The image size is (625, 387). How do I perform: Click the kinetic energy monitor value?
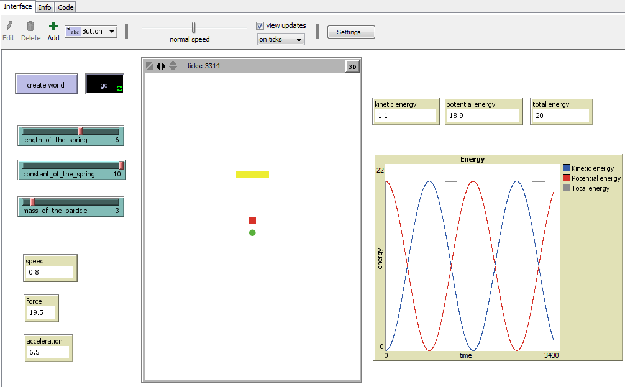(x=404, y=115)
